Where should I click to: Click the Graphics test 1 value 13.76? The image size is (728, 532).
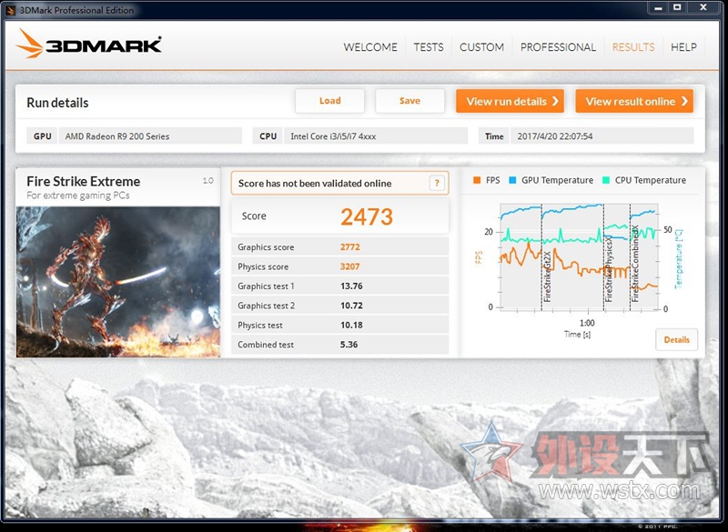click(x=351, y=286)
